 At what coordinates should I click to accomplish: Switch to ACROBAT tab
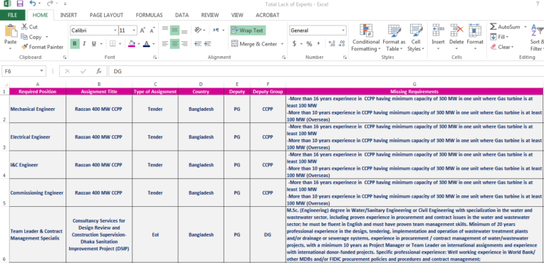268,15
